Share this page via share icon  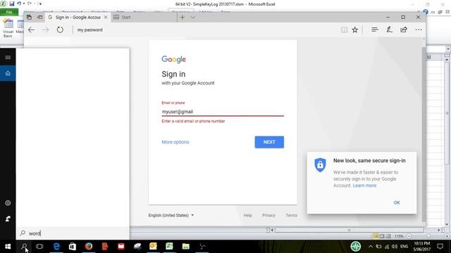(x=404, y=30)
